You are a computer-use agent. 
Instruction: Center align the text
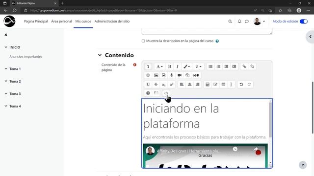click(189, 85)
